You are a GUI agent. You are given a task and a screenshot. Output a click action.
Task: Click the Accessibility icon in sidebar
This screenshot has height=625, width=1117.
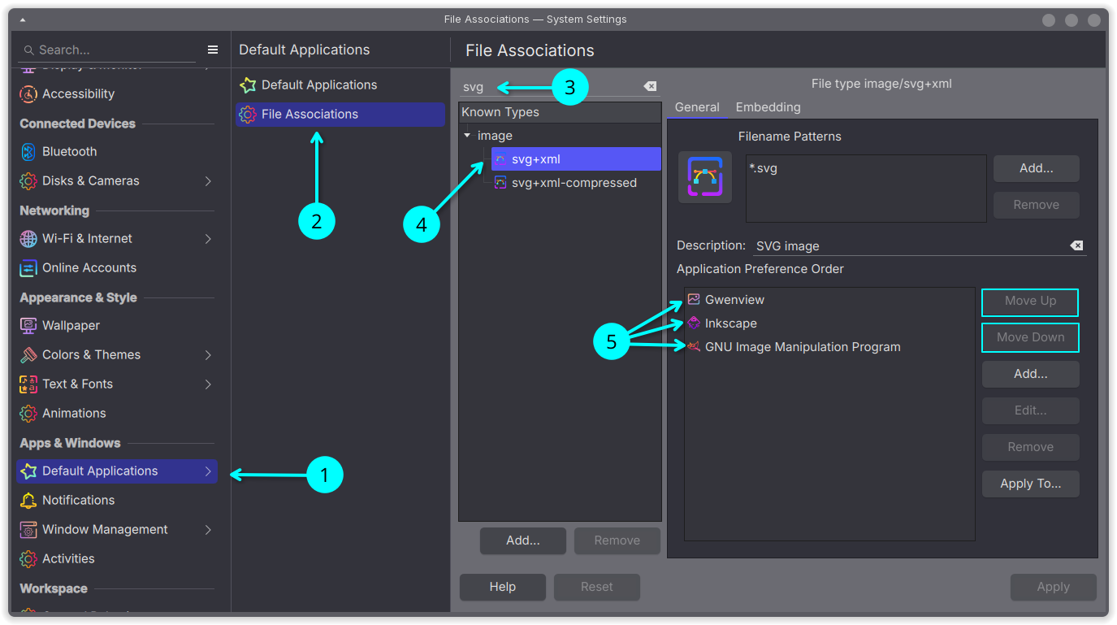(28, 94)
